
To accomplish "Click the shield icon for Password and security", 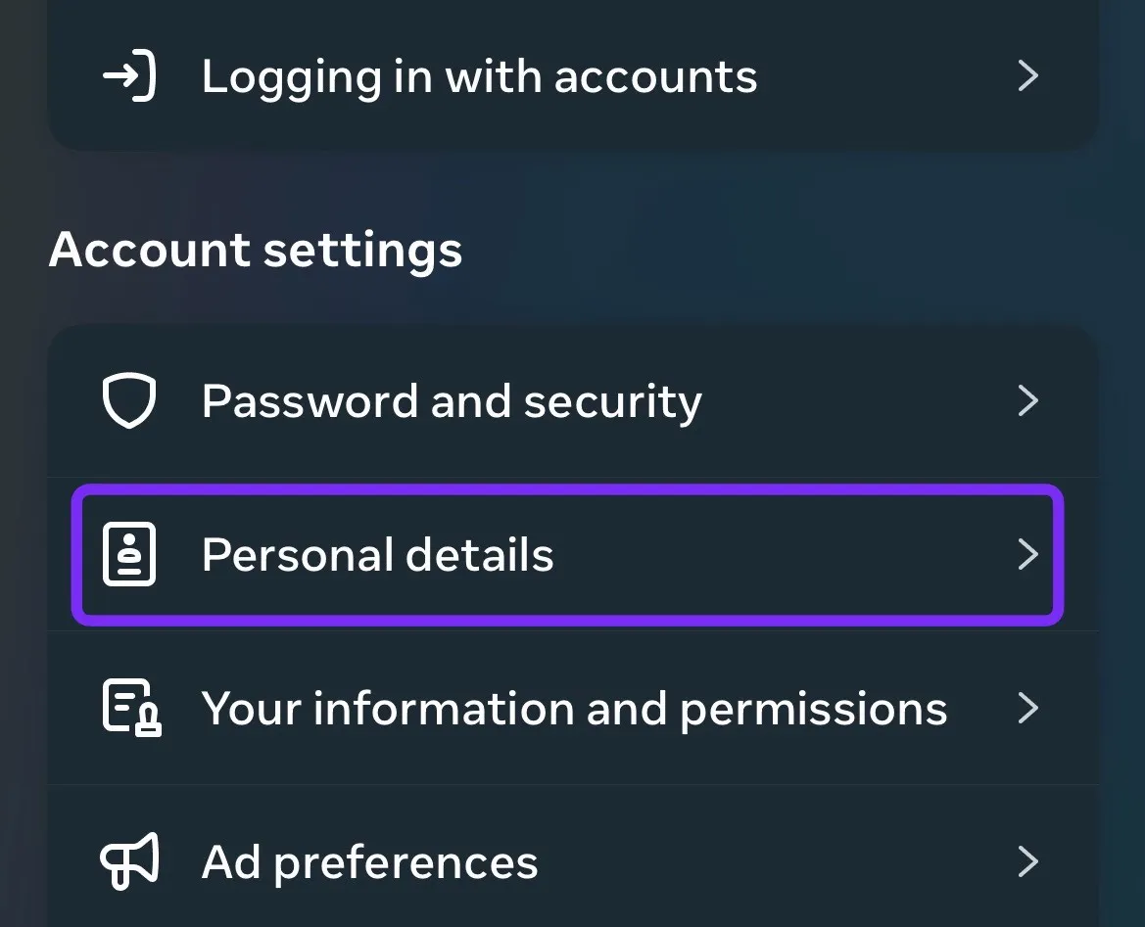I will [x=129, y=401].
